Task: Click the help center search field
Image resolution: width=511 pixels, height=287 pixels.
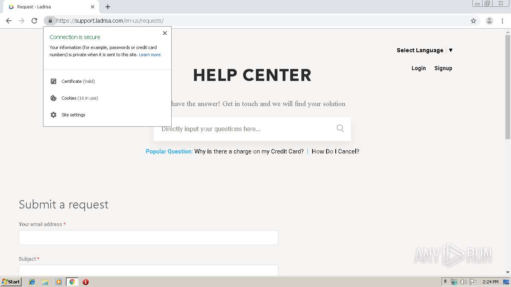Action: [252, 129]
